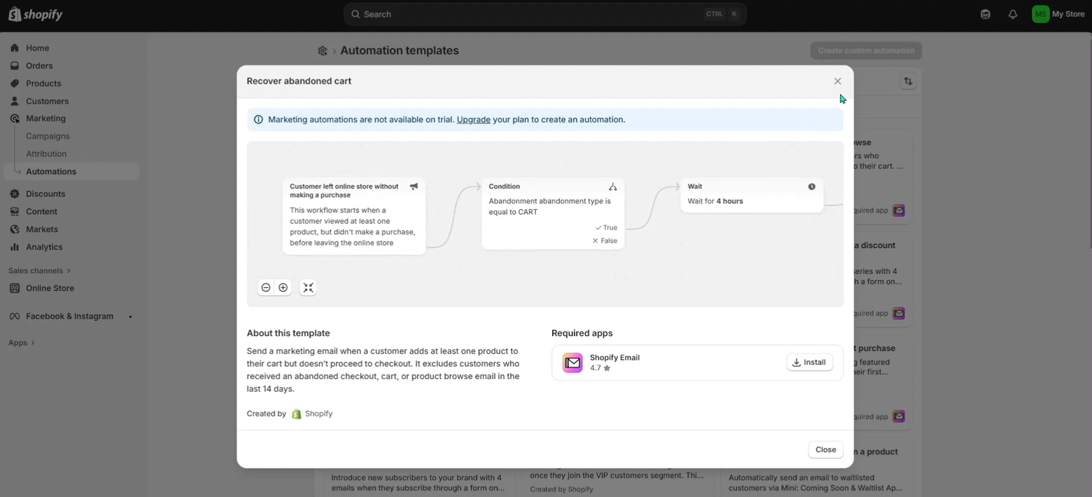Screen dimensions: 1092x497
Task: Open Attribution under Marketing
Action: (x=46, y=153)
